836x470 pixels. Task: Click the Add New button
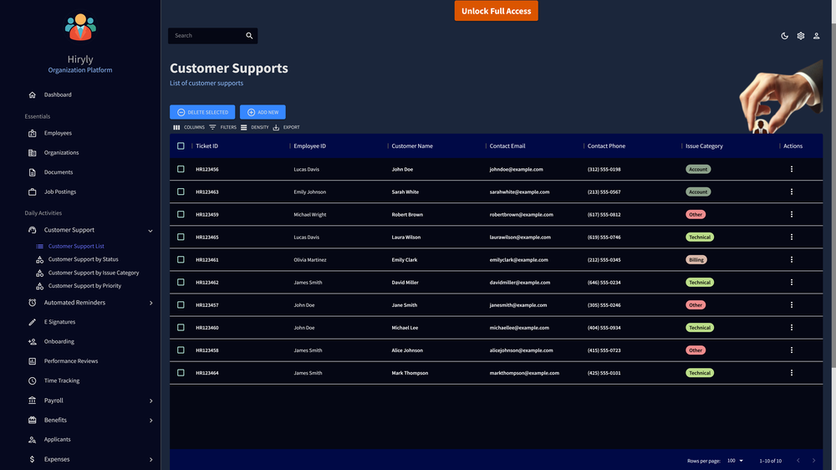[263, 112]
